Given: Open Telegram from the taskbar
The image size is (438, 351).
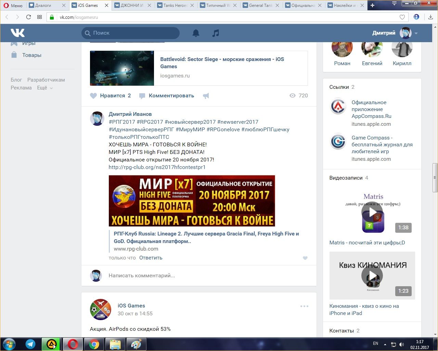Looking at the screenshot, I should click(30, 344).
